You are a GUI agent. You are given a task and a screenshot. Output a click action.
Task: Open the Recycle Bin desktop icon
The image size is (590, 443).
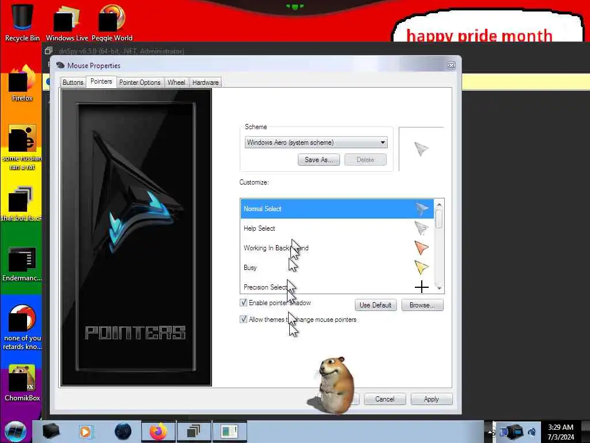click(x=22, y=21)
